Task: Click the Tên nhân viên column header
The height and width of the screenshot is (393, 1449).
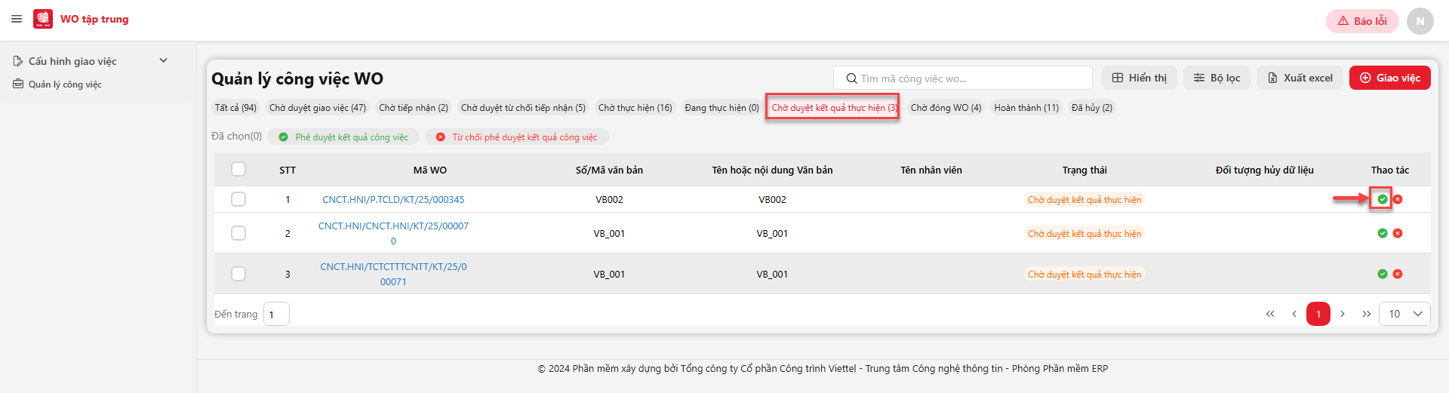Action: [931, 170]
